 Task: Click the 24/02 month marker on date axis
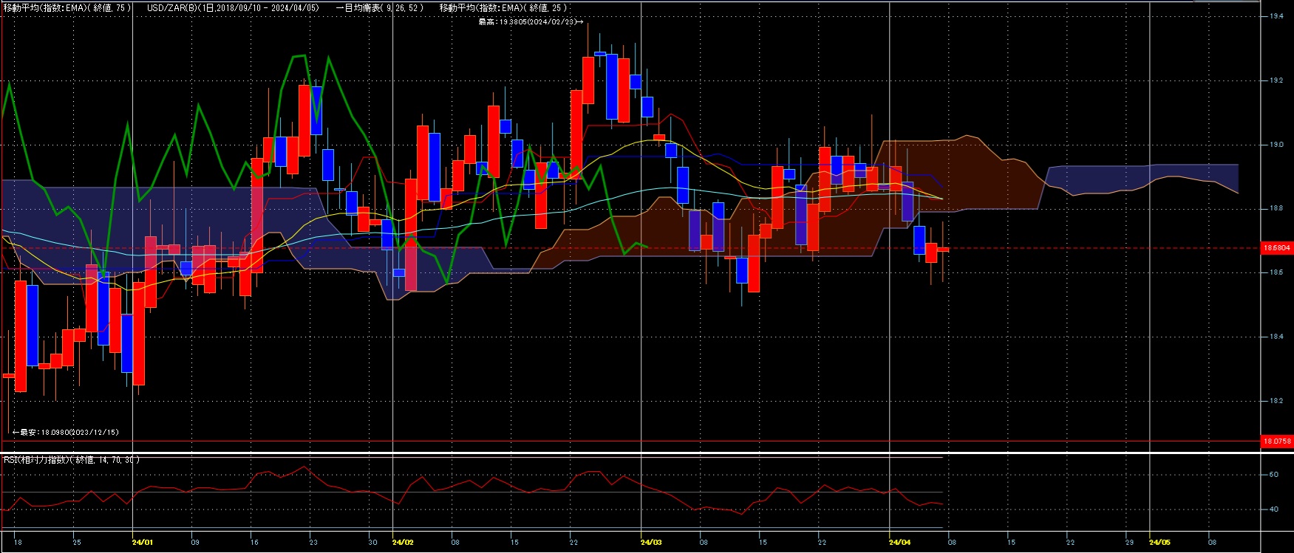pyautogui.click(x=403, y=543)
